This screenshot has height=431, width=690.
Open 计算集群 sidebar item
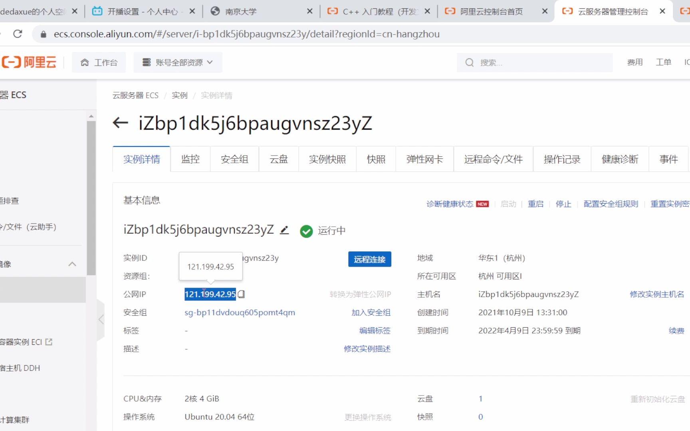[15, 420]
